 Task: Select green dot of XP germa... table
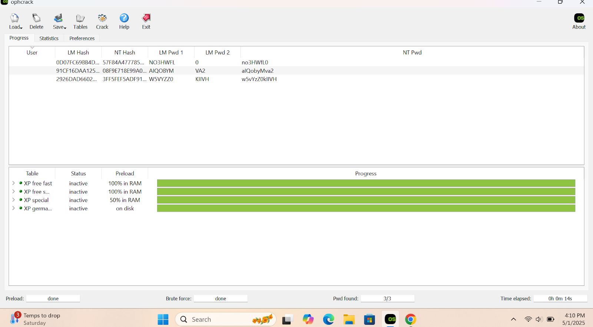click(x=21, y=208)
